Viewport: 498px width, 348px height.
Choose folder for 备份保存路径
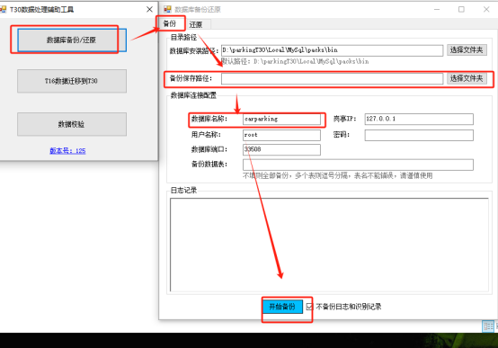(467, 78)
